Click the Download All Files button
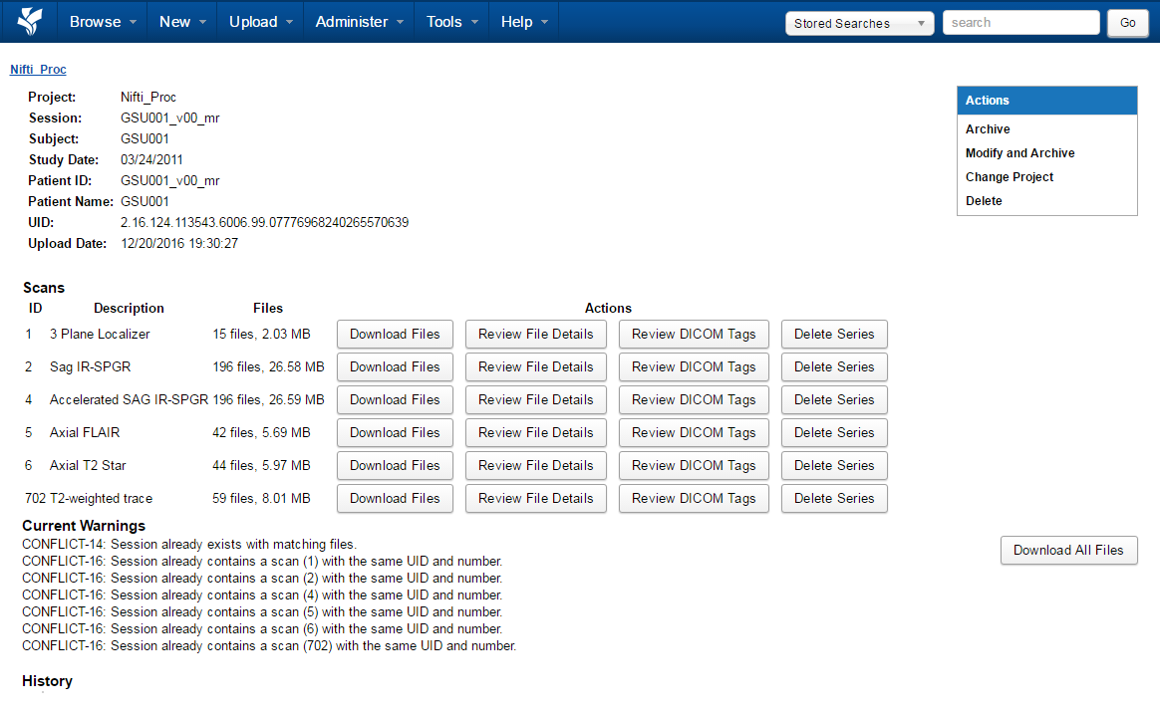The image size is (1160, 715). pos(1068,551)
